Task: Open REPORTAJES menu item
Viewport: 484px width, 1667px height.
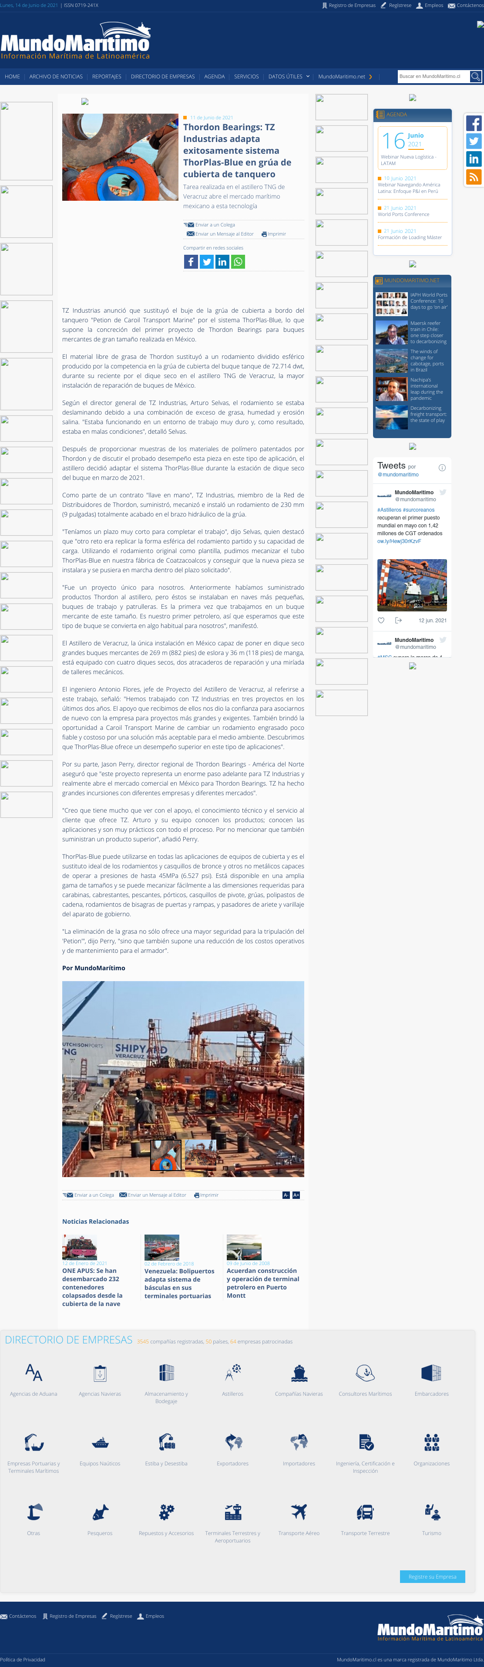Action: (107, 76)
